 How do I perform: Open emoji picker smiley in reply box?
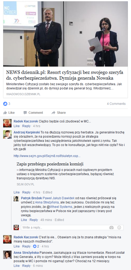(119, 228)
